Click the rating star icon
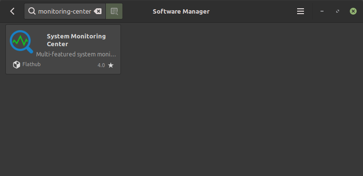Screen dimensions: 363x176 click(111, 65)
